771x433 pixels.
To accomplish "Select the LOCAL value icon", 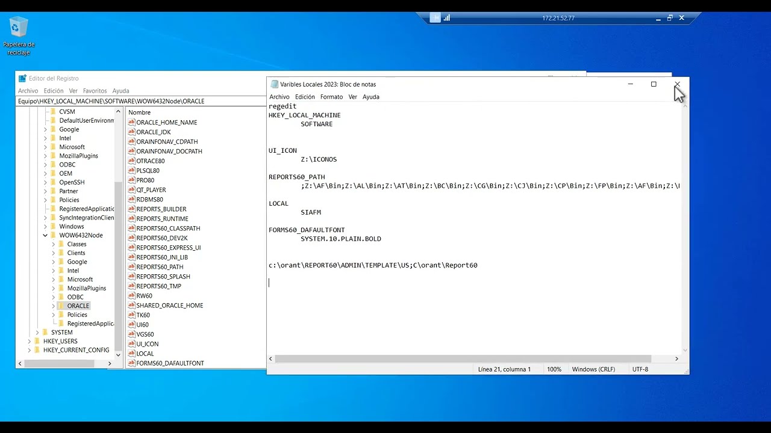I will click(x=131, y=353).
